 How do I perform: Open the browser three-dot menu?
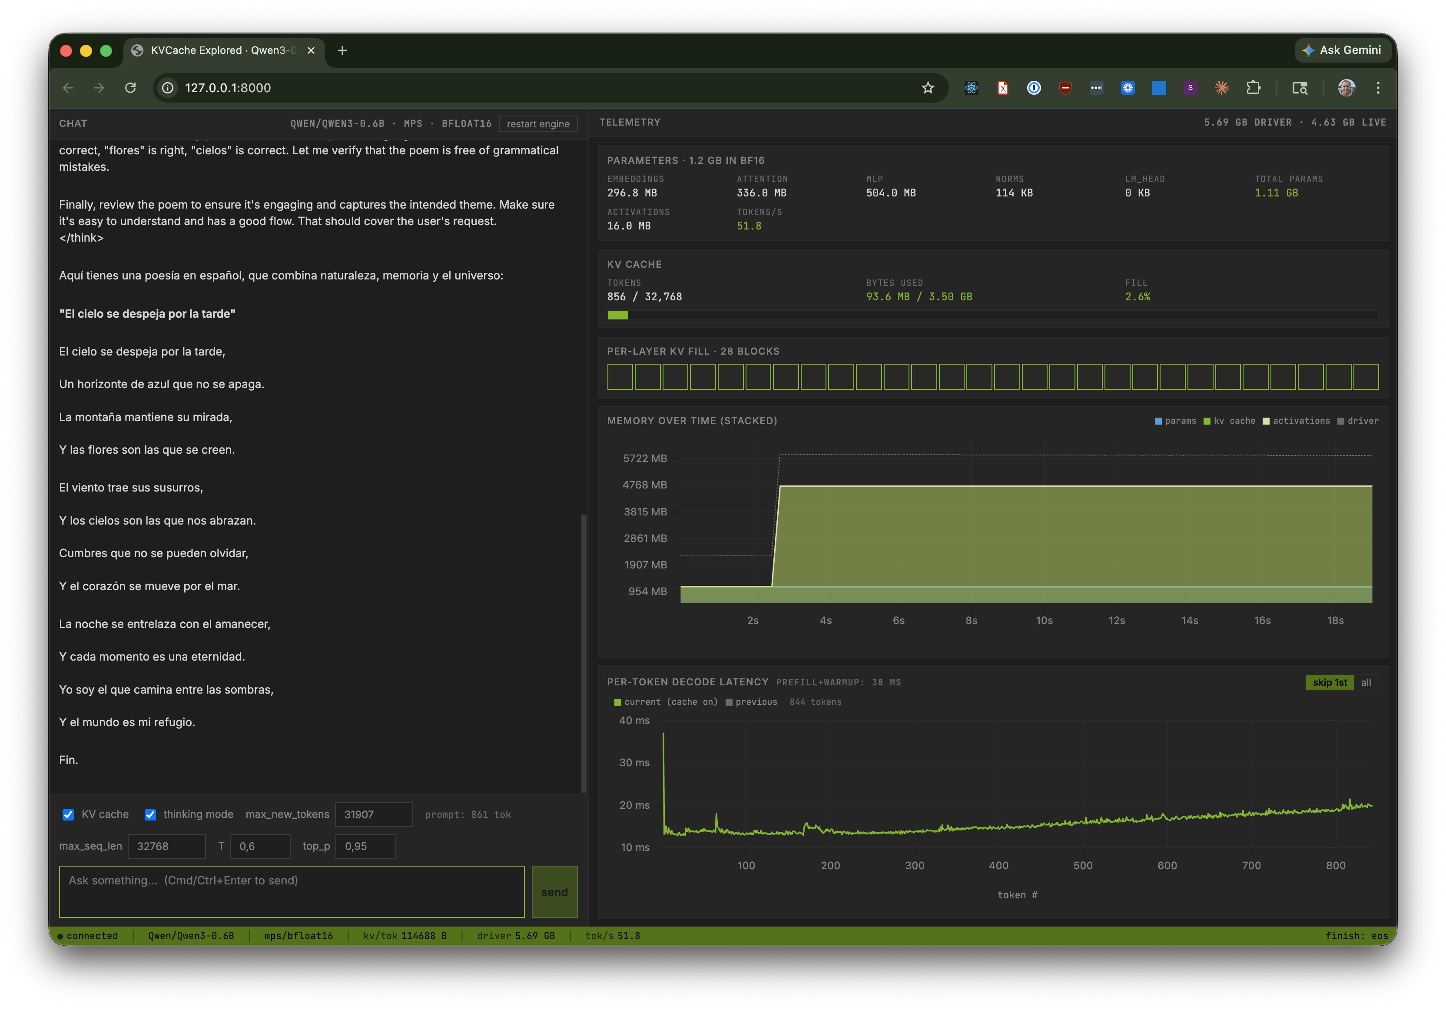pos(1378,88)
